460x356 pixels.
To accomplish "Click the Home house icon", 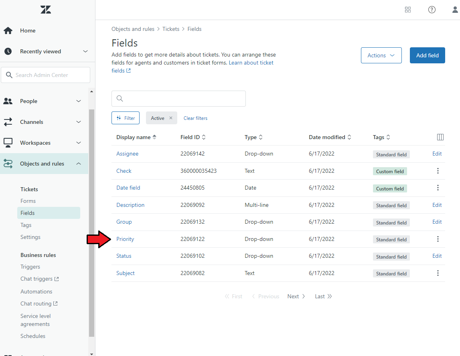I will (8, 30).
